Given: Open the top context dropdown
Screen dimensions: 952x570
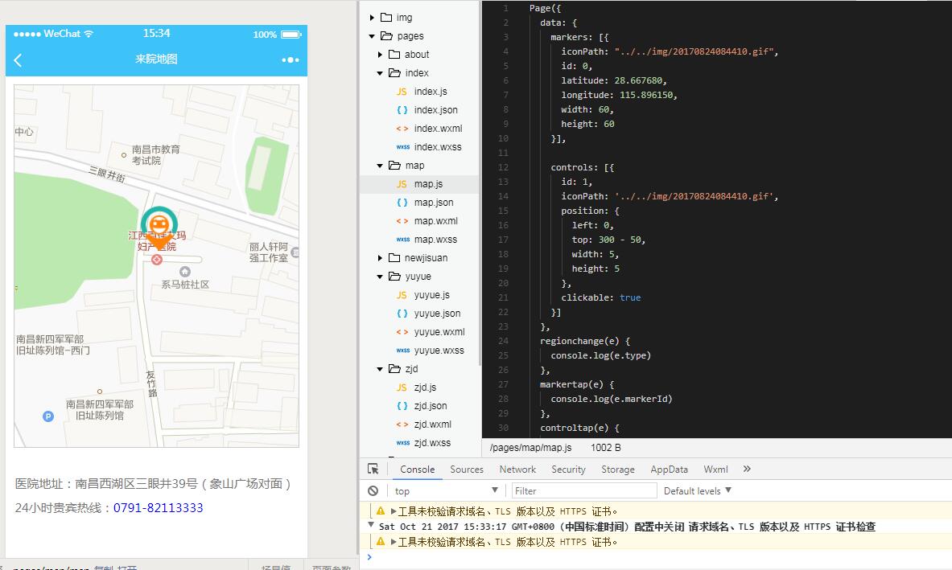Looking at the screenshot, I should coord(447,491).
